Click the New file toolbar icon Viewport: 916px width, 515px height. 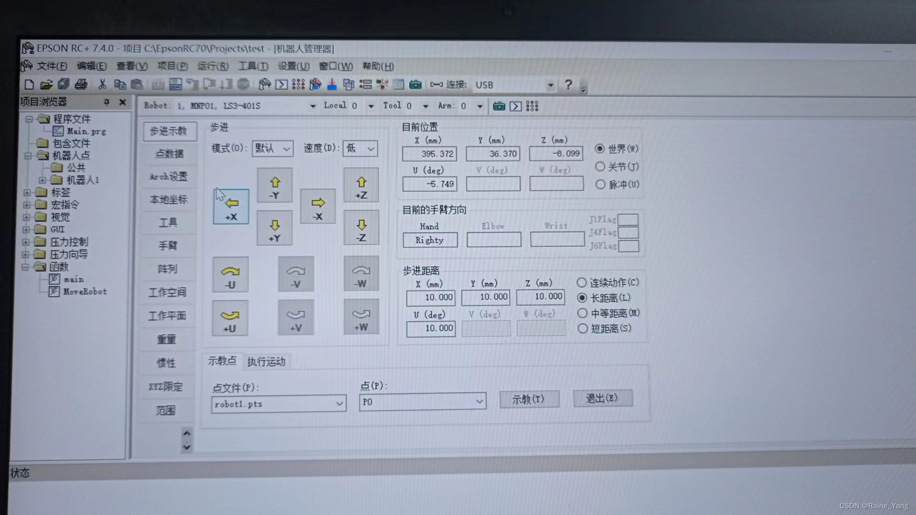pyautogui.click(x=29, y=85)
